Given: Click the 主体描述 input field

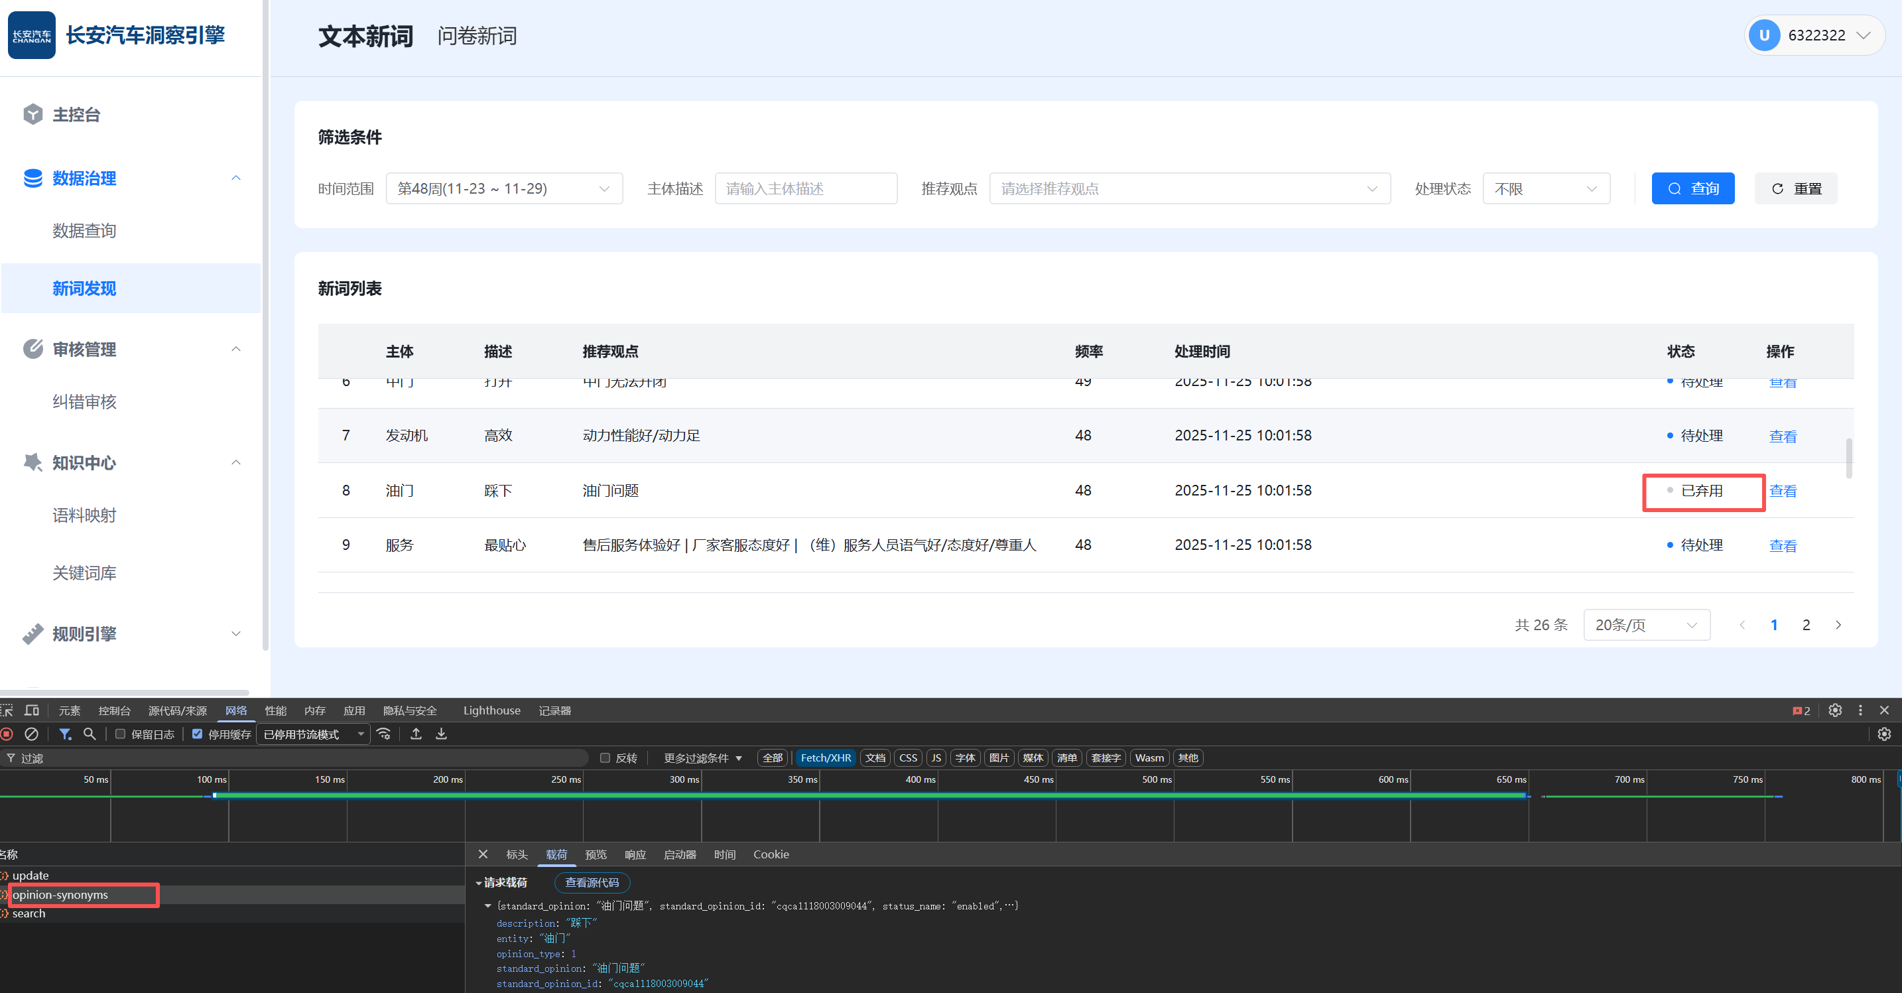Looking at the screenshot, I should pyautogui.click(x=806, y=189).
